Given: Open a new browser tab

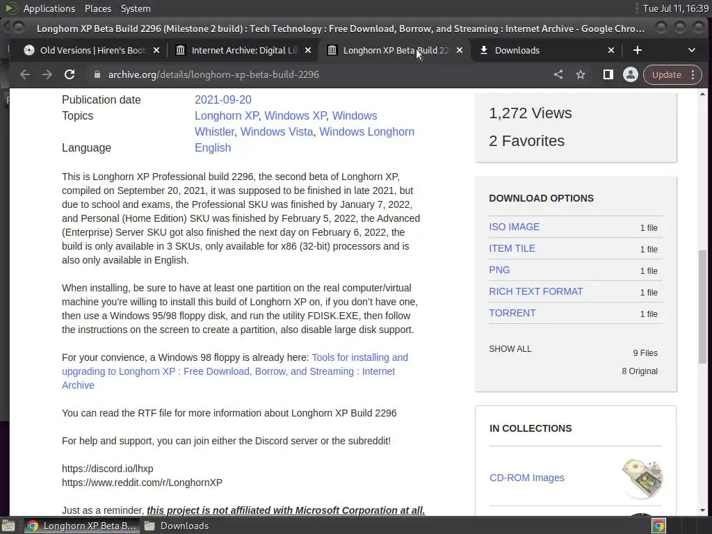Looking at the screenshot, I should (x=638, y=50).
